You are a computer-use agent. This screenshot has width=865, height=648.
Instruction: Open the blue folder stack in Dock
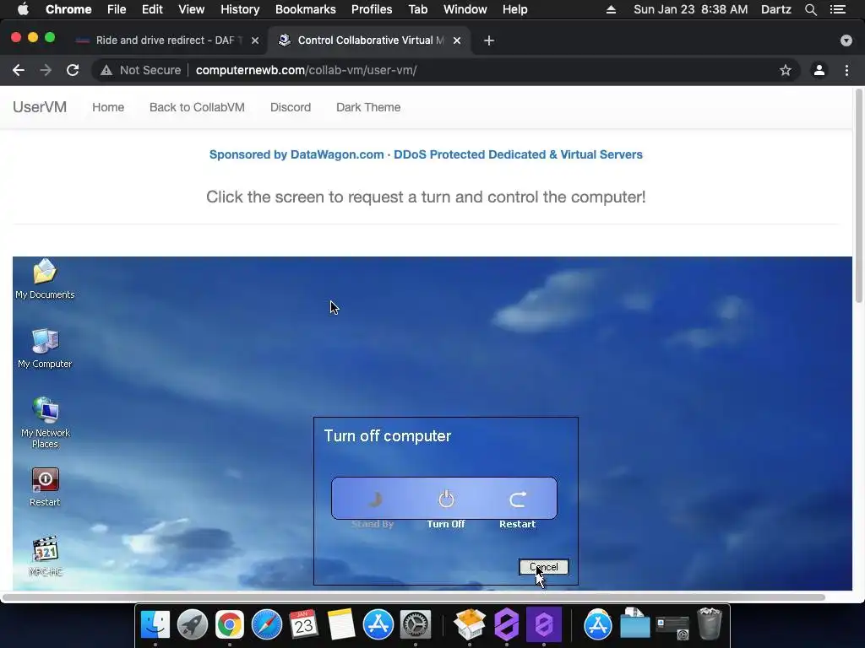634,624
